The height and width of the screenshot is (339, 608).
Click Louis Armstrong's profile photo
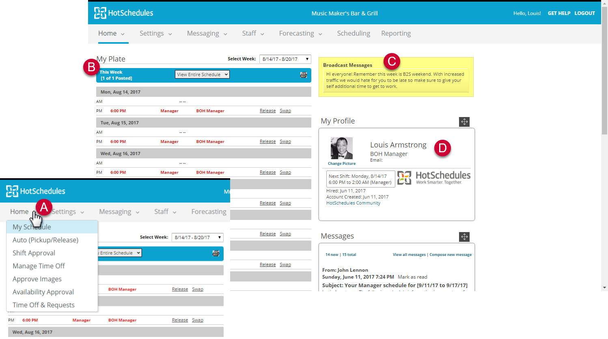[342, 148]
